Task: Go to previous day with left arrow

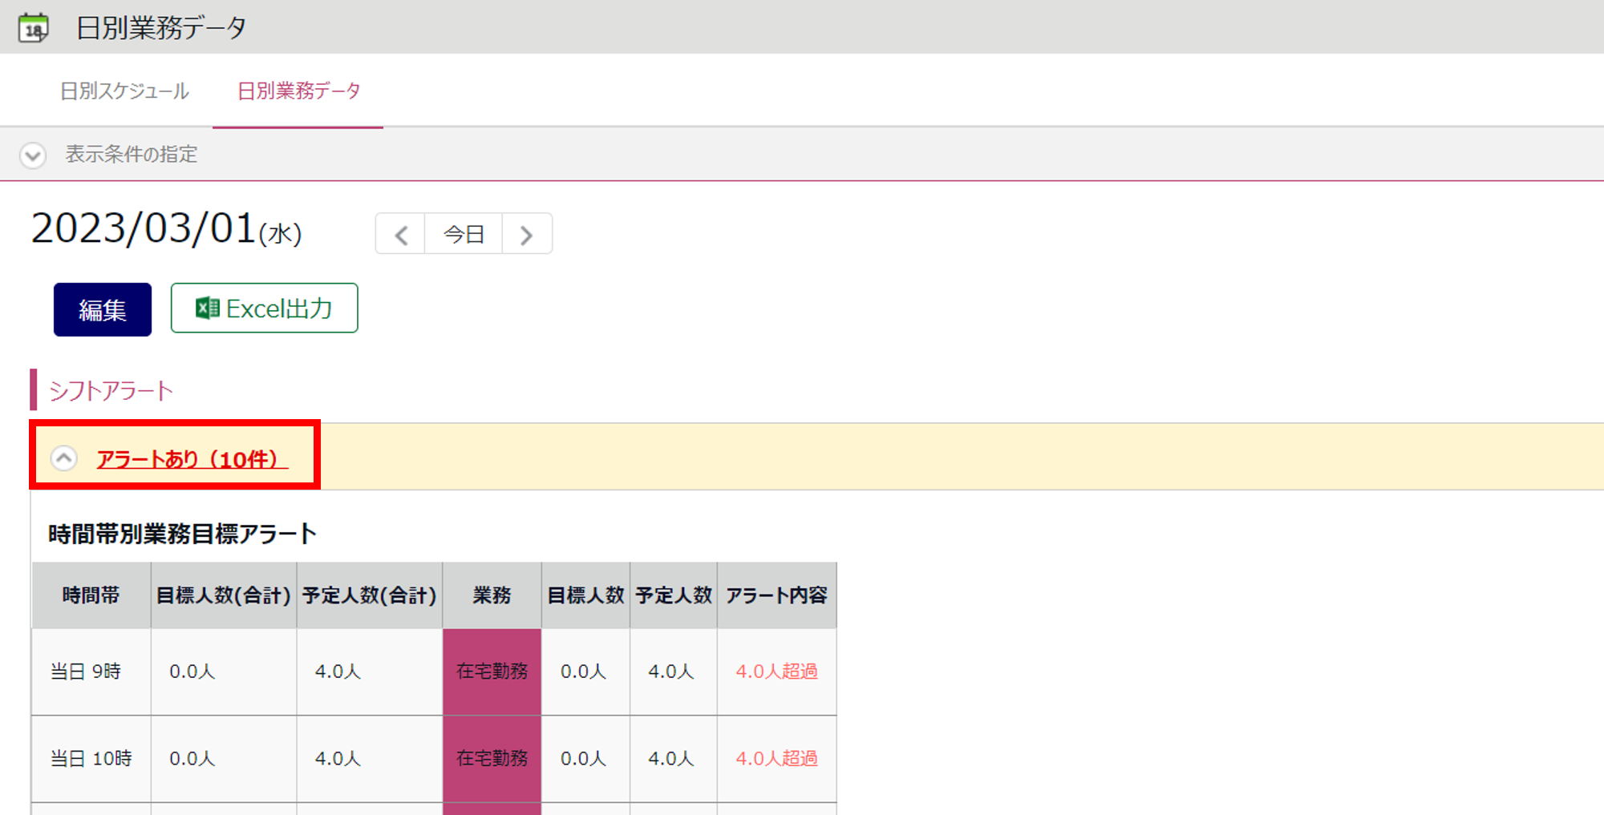Action: pyautogui.click(x=401, y=234)
